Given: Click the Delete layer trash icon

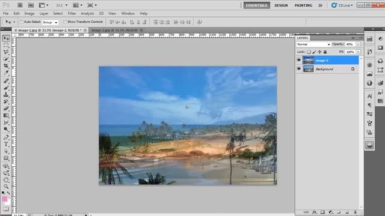Looking at the screenshot, I should pos(355,212).
